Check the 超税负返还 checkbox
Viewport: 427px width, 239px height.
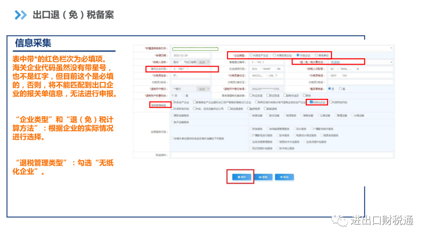pyautogui.click(x=285, y=95)
